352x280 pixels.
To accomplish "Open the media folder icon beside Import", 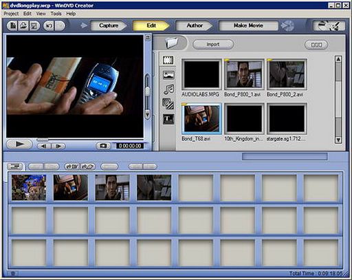I will point(172,43).
